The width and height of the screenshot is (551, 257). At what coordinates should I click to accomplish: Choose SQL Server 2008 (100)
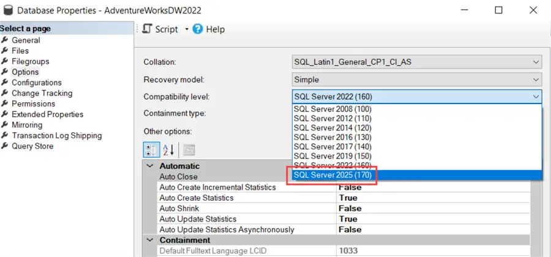tap(416, 109)
